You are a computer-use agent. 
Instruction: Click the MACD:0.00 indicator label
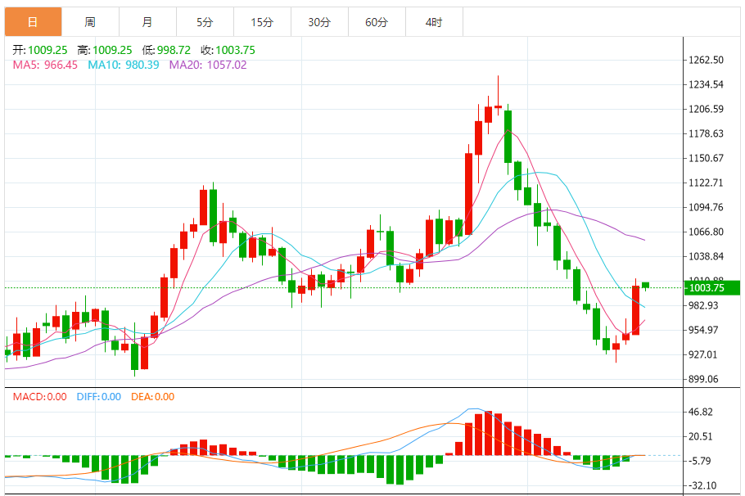(40, 397)
